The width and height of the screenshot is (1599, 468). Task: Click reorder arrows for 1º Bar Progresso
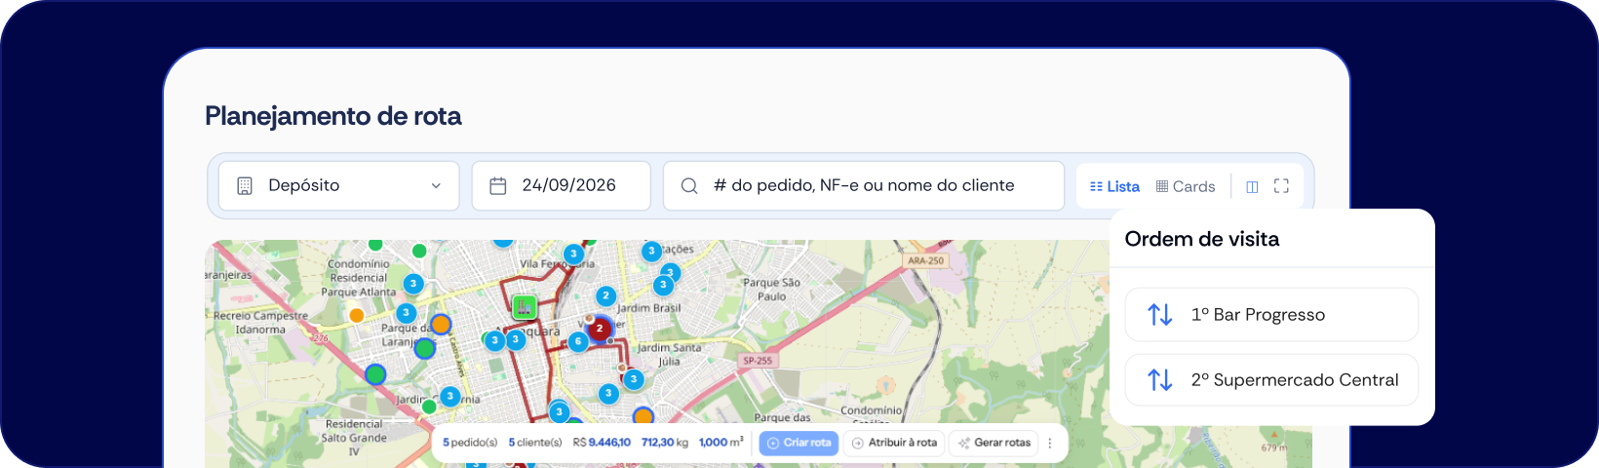pyautogui.click(x=1159, y=314)
